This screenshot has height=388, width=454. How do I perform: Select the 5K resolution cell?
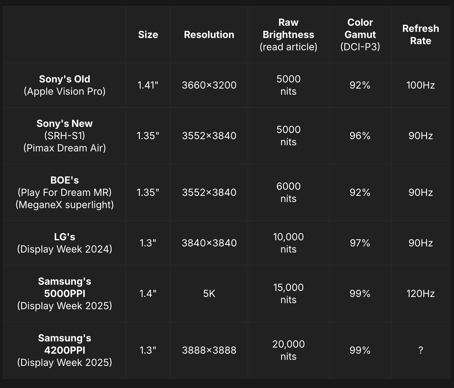pyautogui.click(x=209, y=294)
